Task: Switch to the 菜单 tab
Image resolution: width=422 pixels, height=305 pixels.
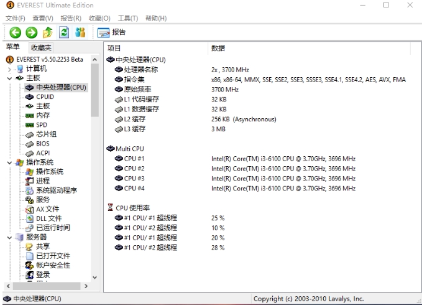Action: point(13,47)
